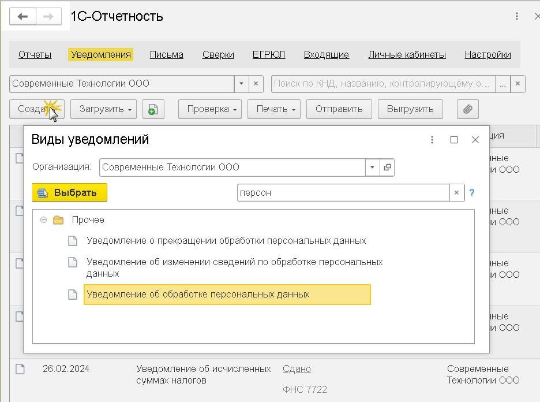Click the paperclip attachments icon

pos(468,109)
